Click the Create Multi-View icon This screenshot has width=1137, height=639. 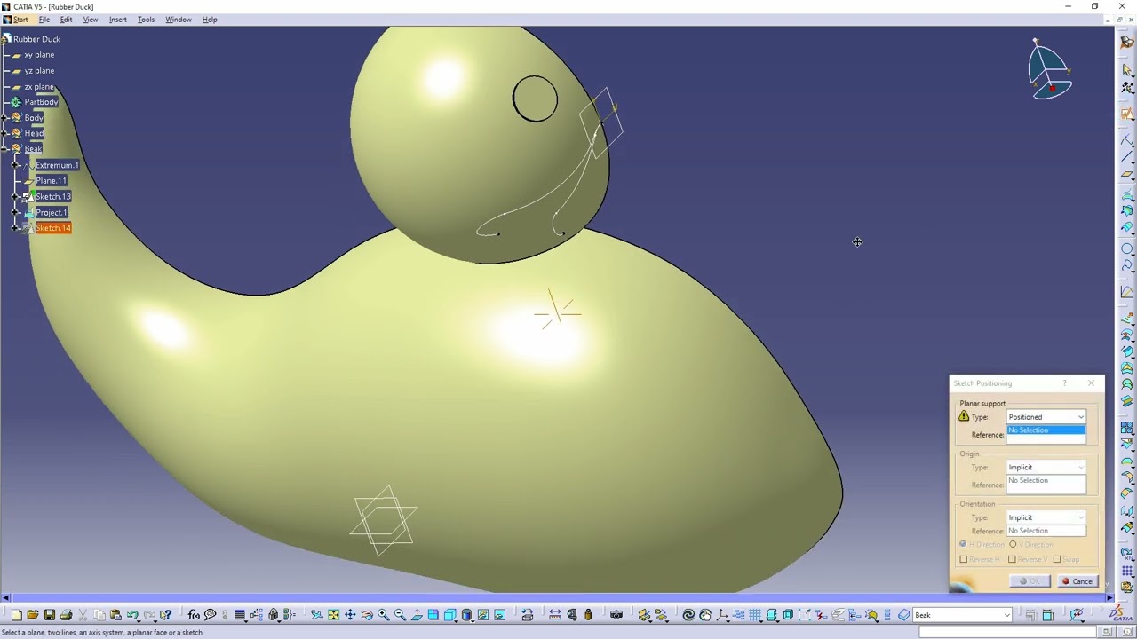[x=433, y=615]
